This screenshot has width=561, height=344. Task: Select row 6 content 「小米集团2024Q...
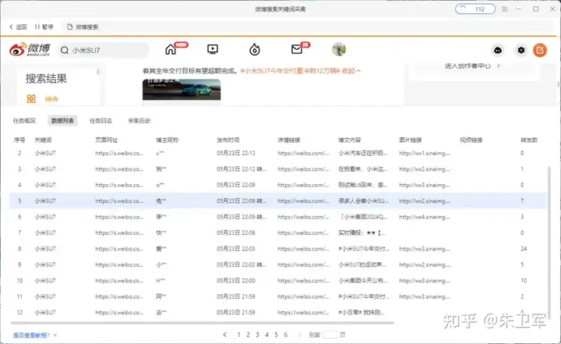pyautogui.click(x=363, y=217)
